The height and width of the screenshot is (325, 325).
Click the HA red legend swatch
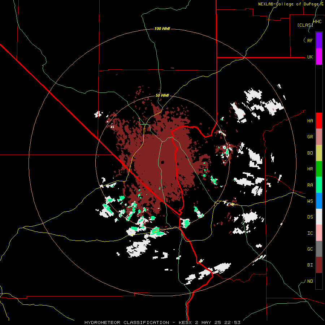point(319,121)
